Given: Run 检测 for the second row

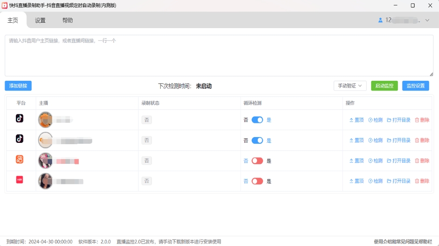Looking at the screenshot, I should [375, 140].
